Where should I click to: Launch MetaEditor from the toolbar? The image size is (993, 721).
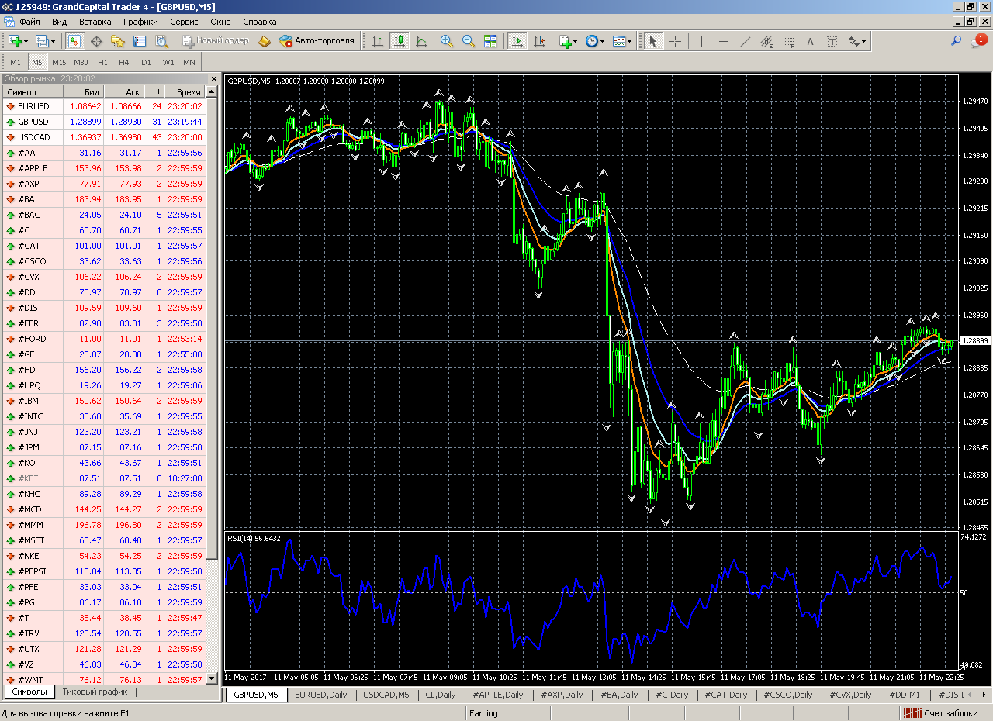[265, 41]
